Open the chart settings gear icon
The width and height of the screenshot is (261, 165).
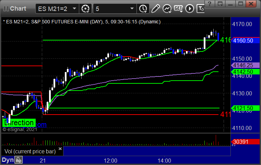point(85,9)
